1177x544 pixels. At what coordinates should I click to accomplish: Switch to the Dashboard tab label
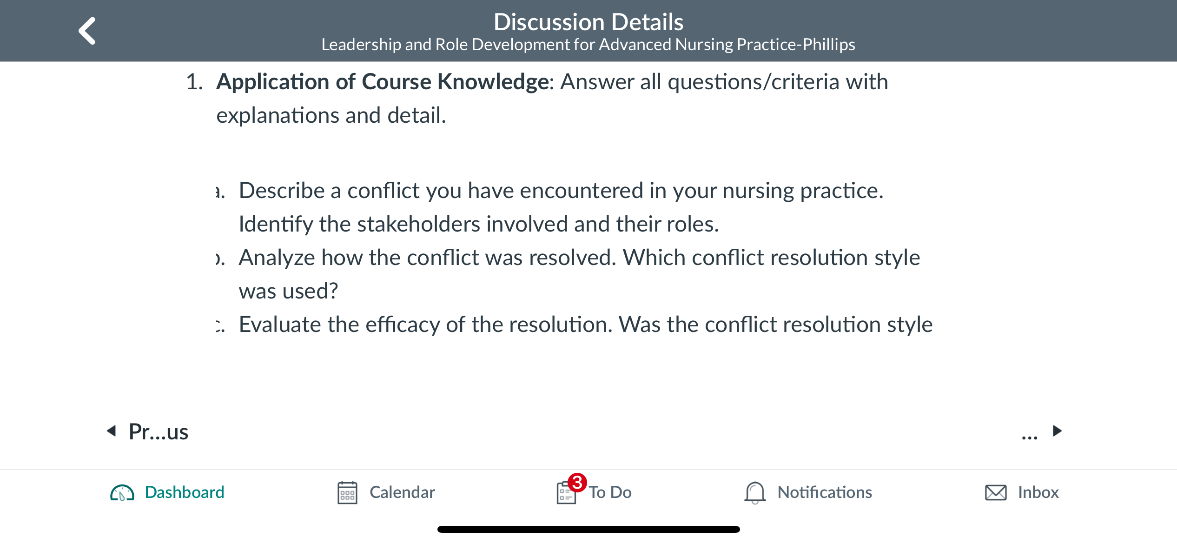point(185,492)
